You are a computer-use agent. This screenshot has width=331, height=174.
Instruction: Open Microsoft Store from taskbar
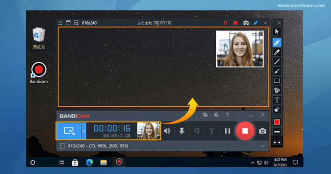(75, 162)
